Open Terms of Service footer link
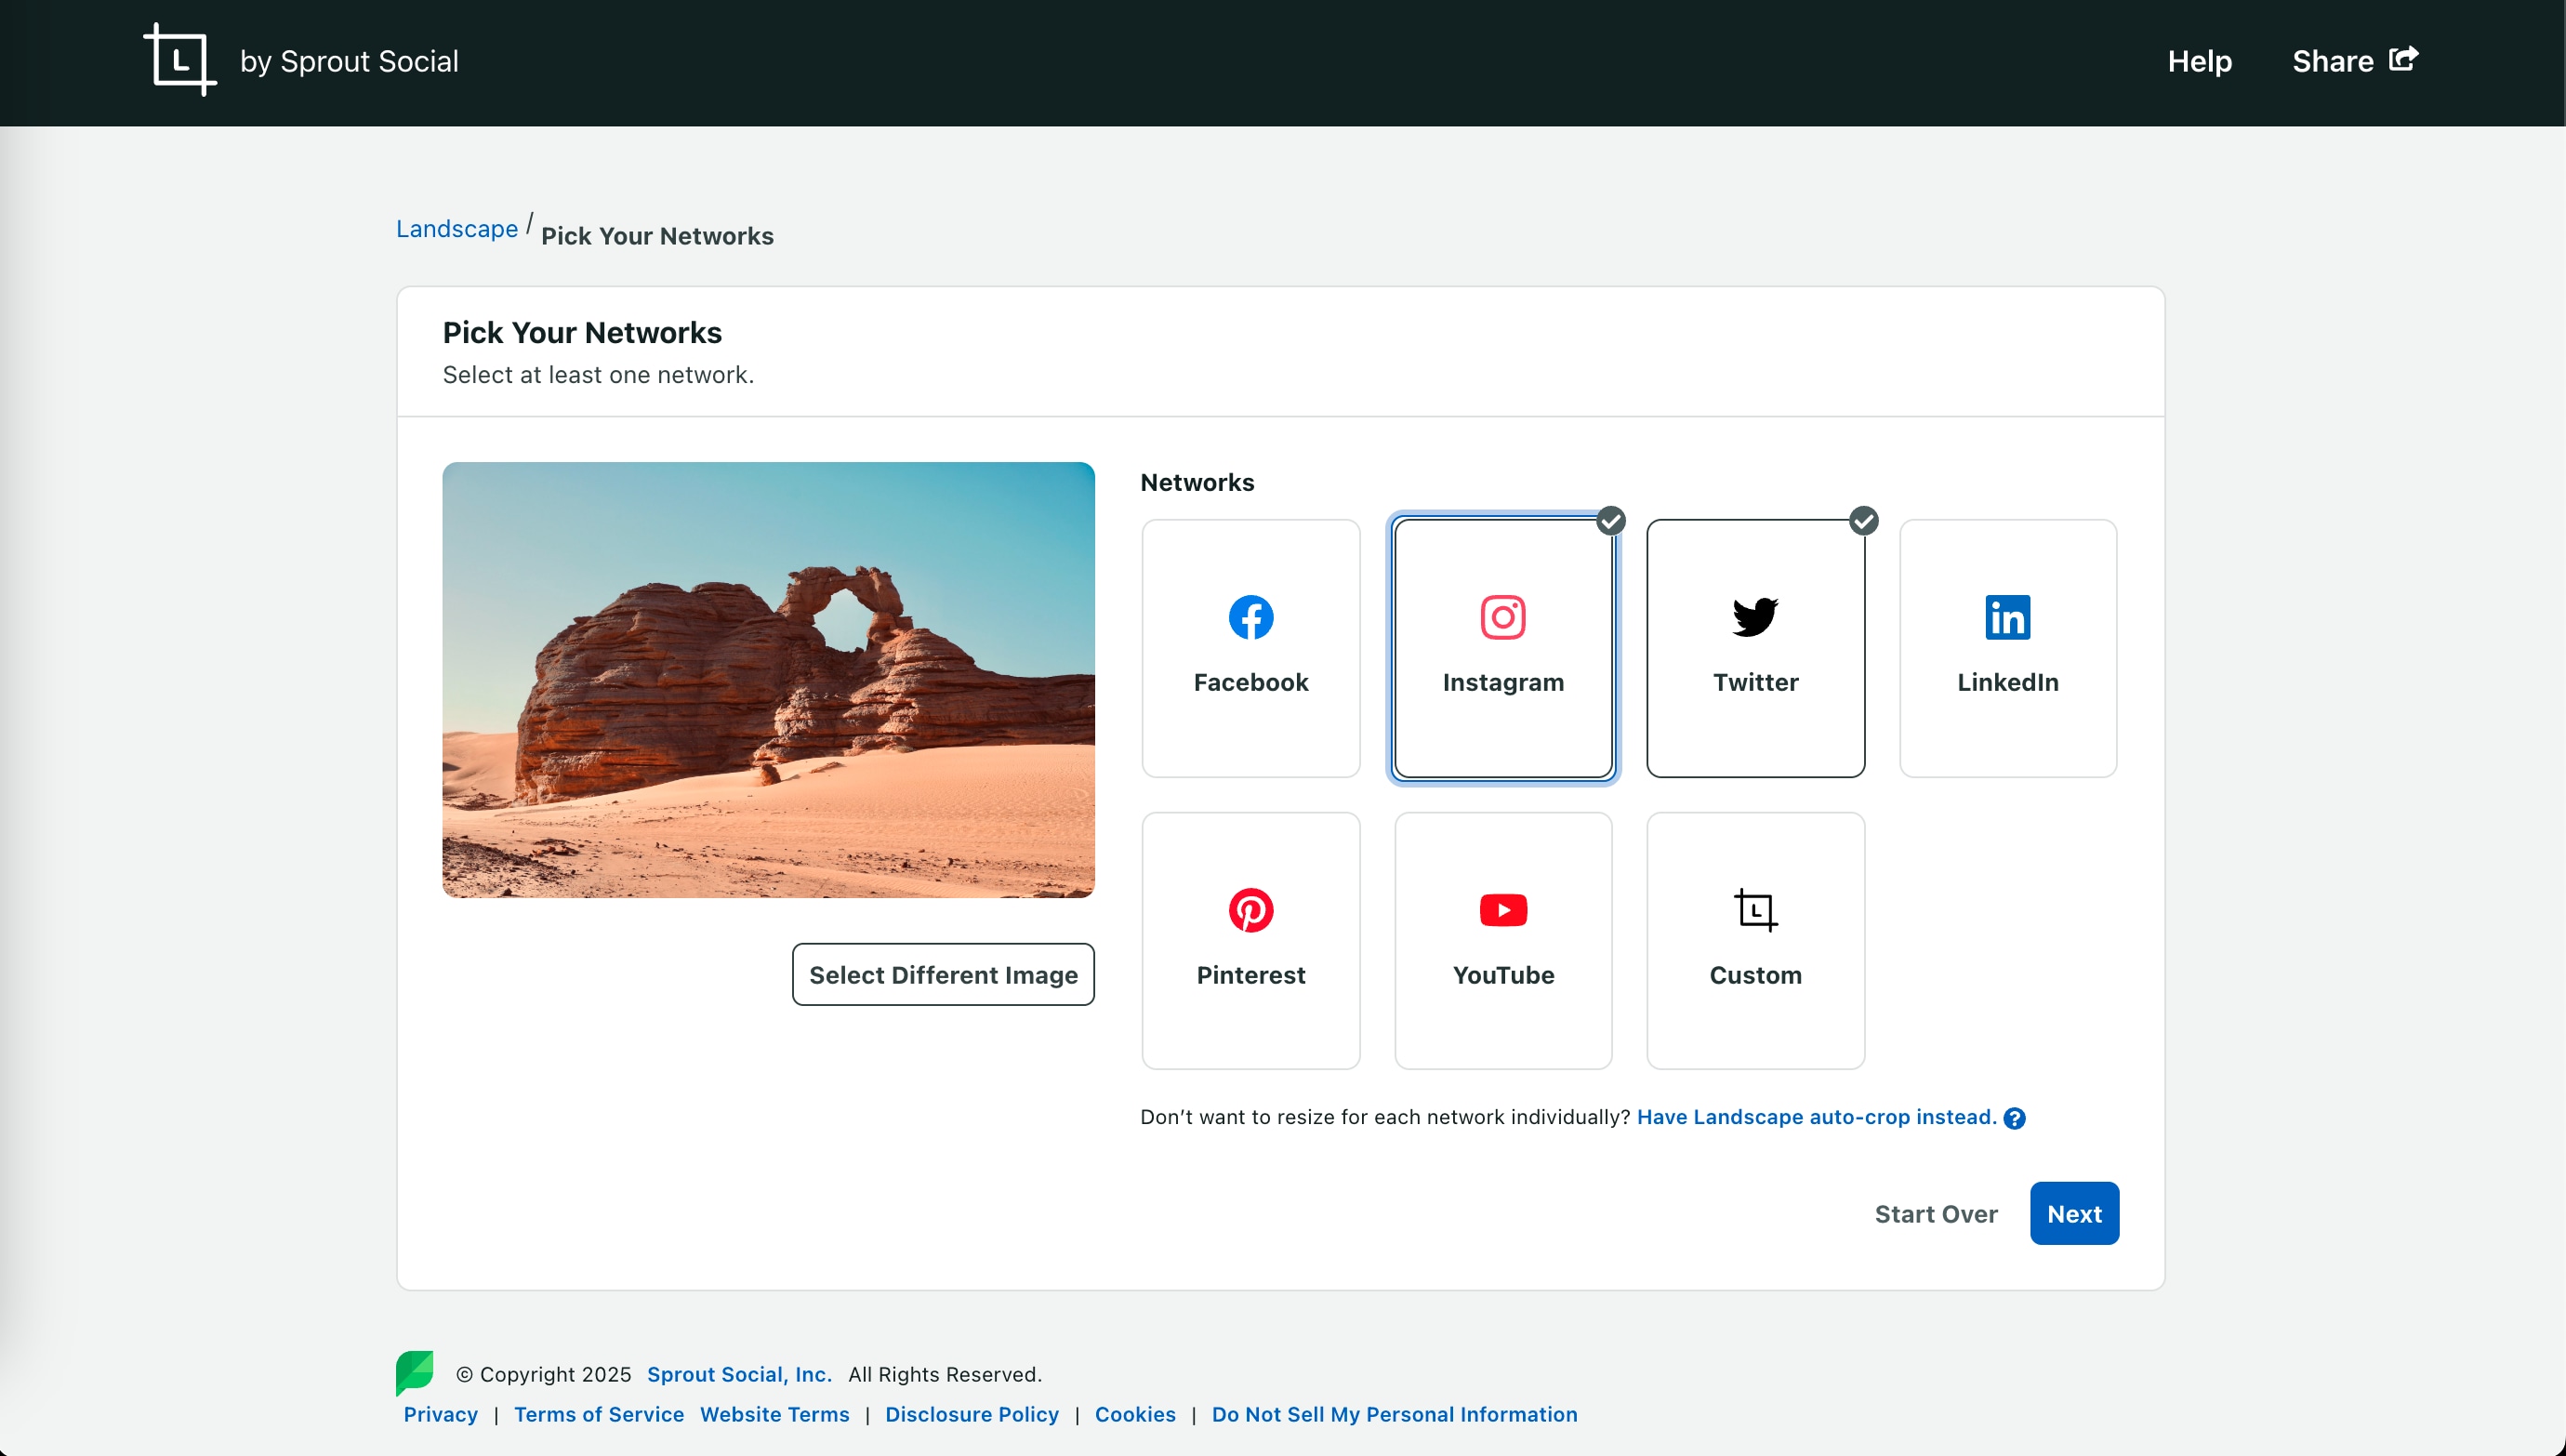The width and height of the screenshot is (2566, 1456). point(599,1414)
